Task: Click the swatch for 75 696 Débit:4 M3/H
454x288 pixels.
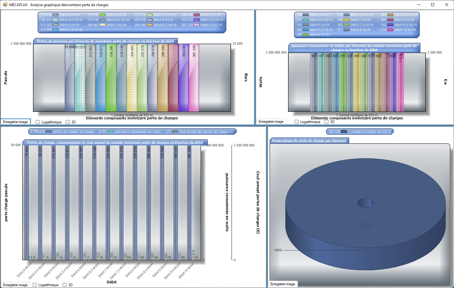Action: point(56,15)
